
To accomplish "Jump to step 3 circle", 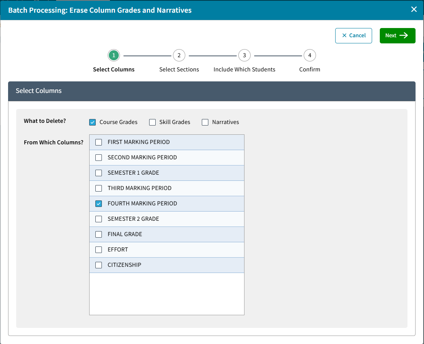I will (244, 55).
